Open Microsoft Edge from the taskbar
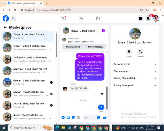The height and width of the screenshot is (131, 164). click(x=57, y=128)
